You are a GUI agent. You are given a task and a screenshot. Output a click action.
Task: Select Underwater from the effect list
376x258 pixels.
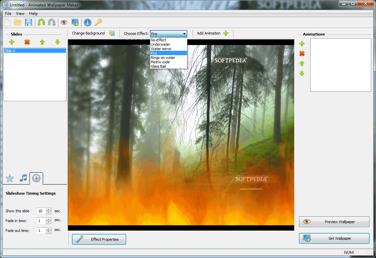click(161, 44)
